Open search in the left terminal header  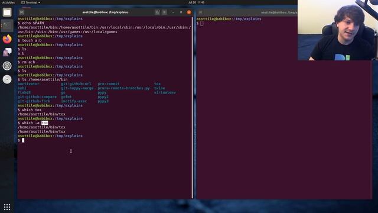point(157,12)
